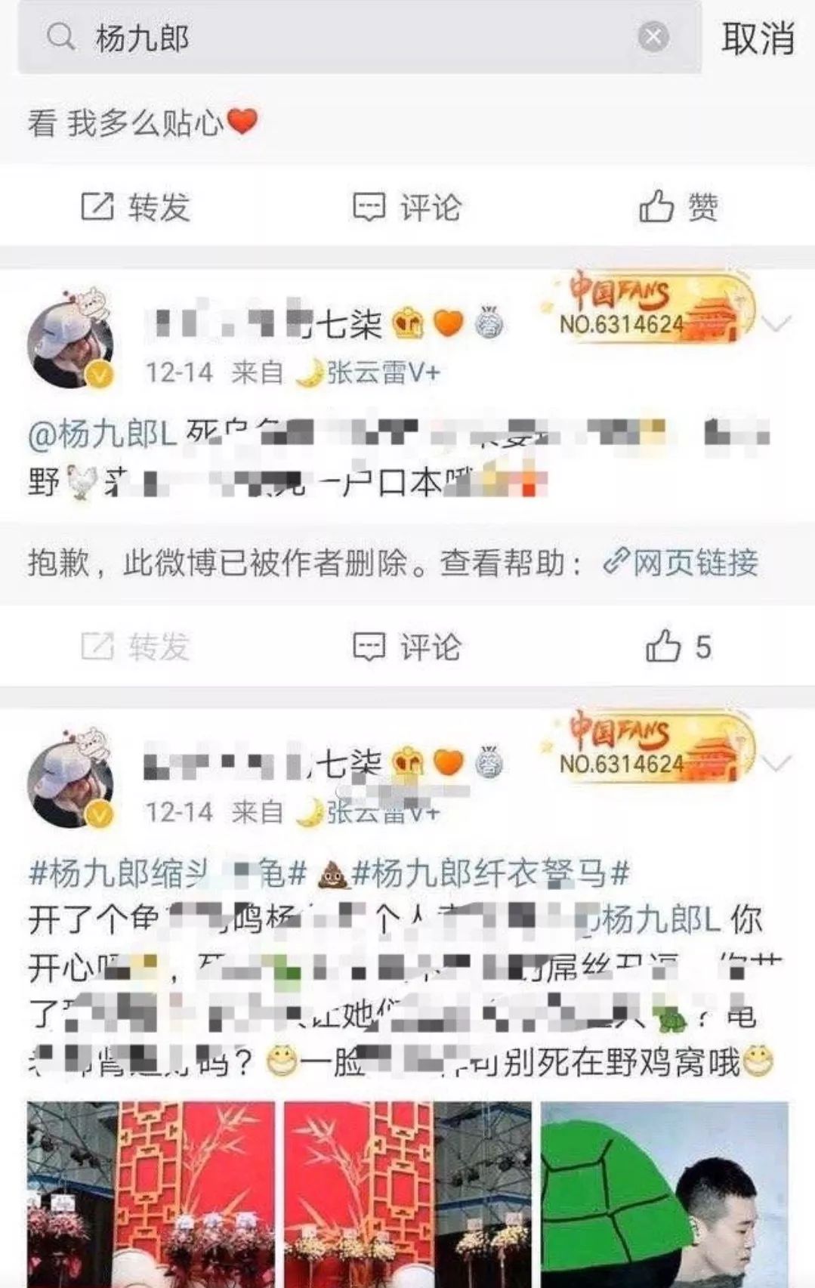The width and height of the screenshot is (815, 1288).
Task: Open the 网页链接 help link
Action: (x=681, y=563)
